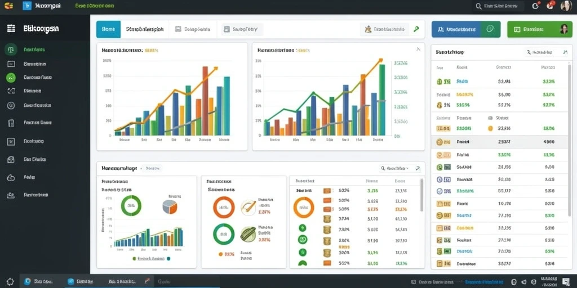Click the red alert icon beside the bell
Image resolution: width=577 pixels, height=288 pixels.
pyautogui.click(x=551, y=6)
